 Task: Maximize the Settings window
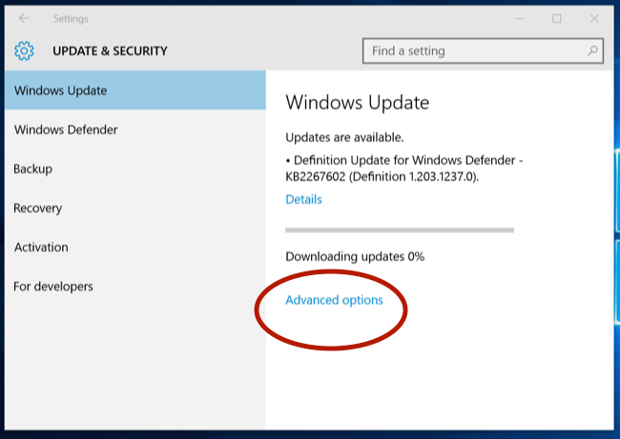[x=557, y=18]
